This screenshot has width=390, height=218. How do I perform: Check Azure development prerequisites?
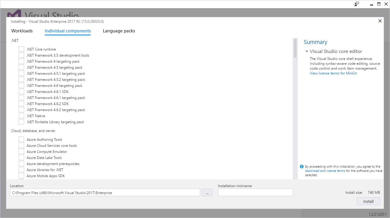coord(21,163)
